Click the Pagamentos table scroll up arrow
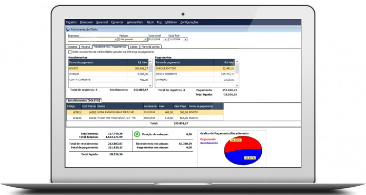 tap(237, 61)
